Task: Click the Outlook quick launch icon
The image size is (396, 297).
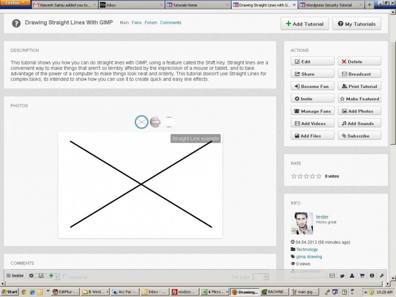Action: tap(40, 292)
